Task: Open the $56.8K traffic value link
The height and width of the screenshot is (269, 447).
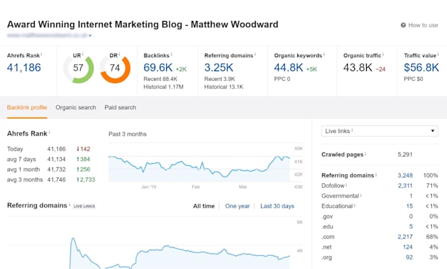Action: [x=421, y=68]
